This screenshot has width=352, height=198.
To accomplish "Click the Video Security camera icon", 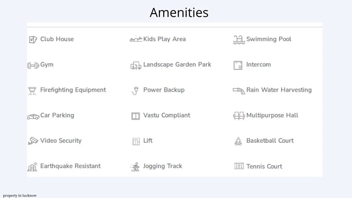I will [33, 141].
